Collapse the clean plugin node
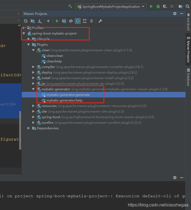 33,50
